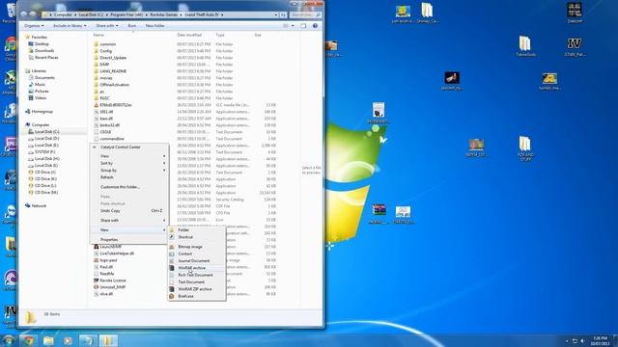Image resolution: width=618 pixels, height=347 pixels.
Task: Click the Explorer Back arrow button
Action: tap(24, 14)
